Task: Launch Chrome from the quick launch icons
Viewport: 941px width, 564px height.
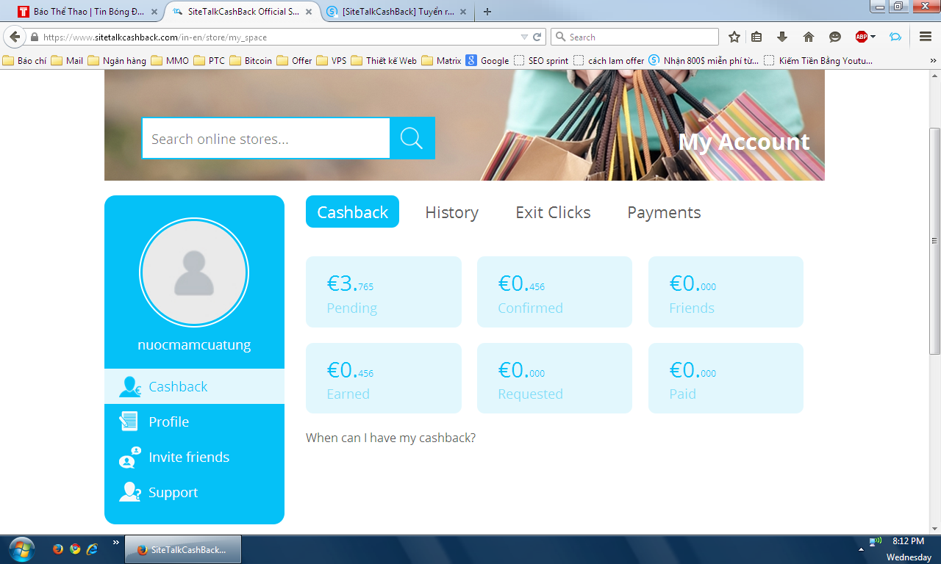Action: tap(75, 549)
